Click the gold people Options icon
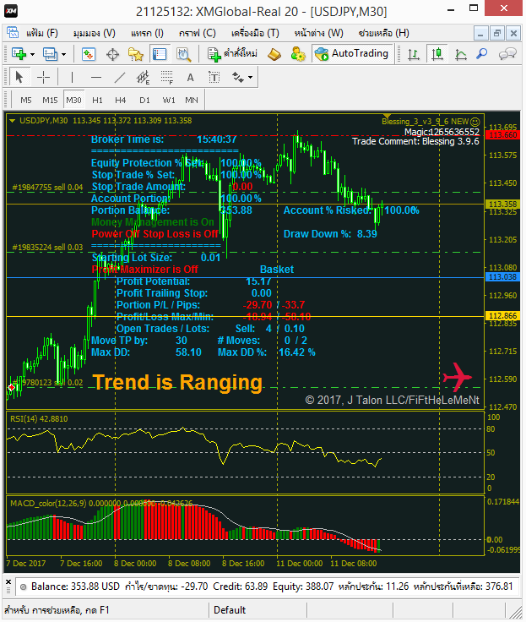Screen dimensions: 526x622 298,54
